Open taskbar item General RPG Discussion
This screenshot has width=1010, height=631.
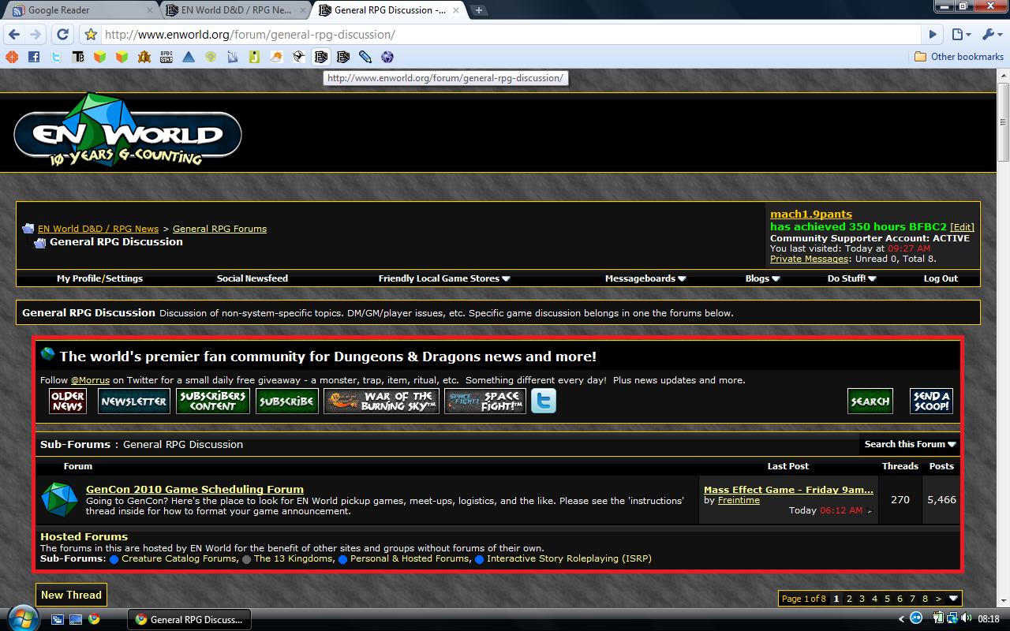[189, 619]
